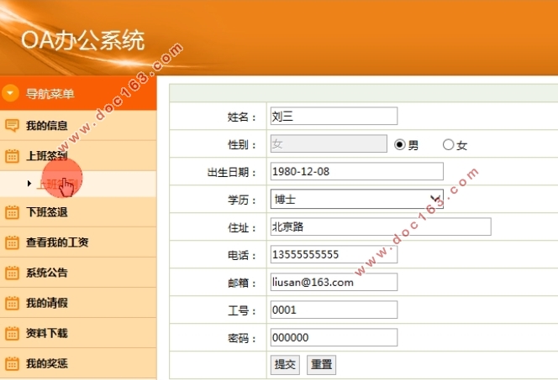558x380 pixels.
Task: Click the calendar icon beside 上班签到
Action: [x=12, y=156]
